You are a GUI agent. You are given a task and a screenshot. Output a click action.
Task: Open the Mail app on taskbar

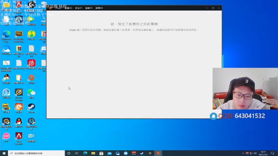pos(109,153)
